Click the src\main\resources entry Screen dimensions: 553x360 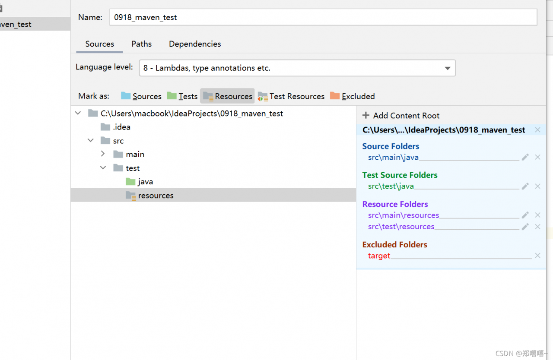(404, 215)
